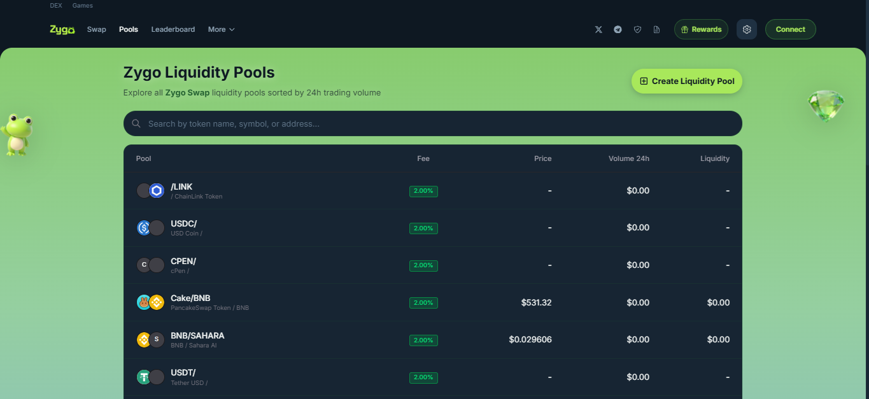Click the $531.32 price value
Image resolution: width=869 pixels, height=399 pixels.
(x=537, y=302)
